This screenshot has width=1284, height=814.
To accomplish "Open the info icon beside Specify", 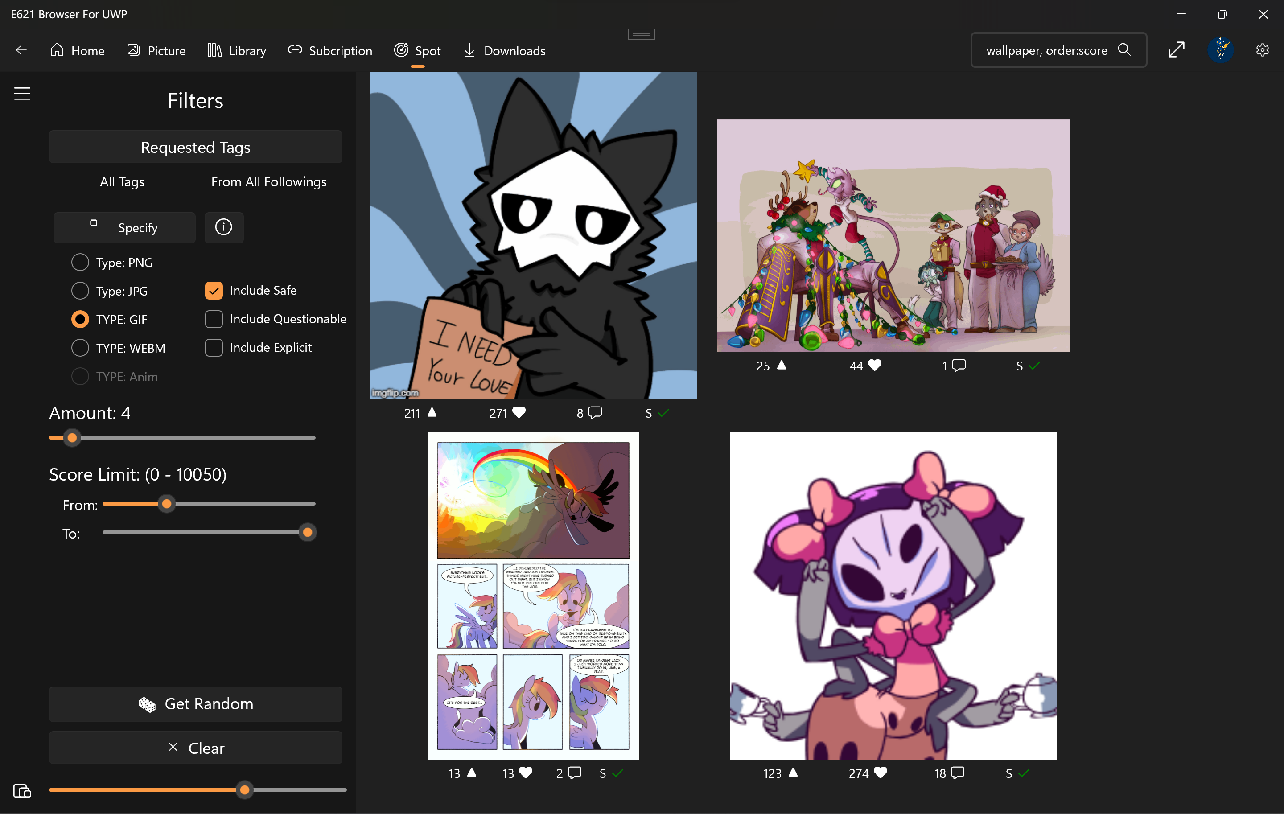I will pos(223,227).
